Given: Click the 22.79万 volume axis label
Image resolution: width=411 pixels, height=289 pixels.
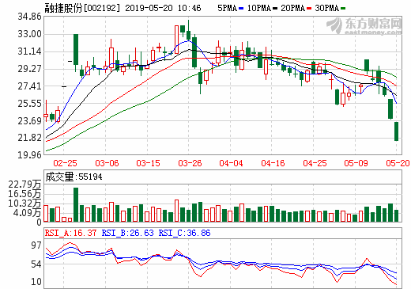Looking at the screenshot, I should [x=25, y=184].
